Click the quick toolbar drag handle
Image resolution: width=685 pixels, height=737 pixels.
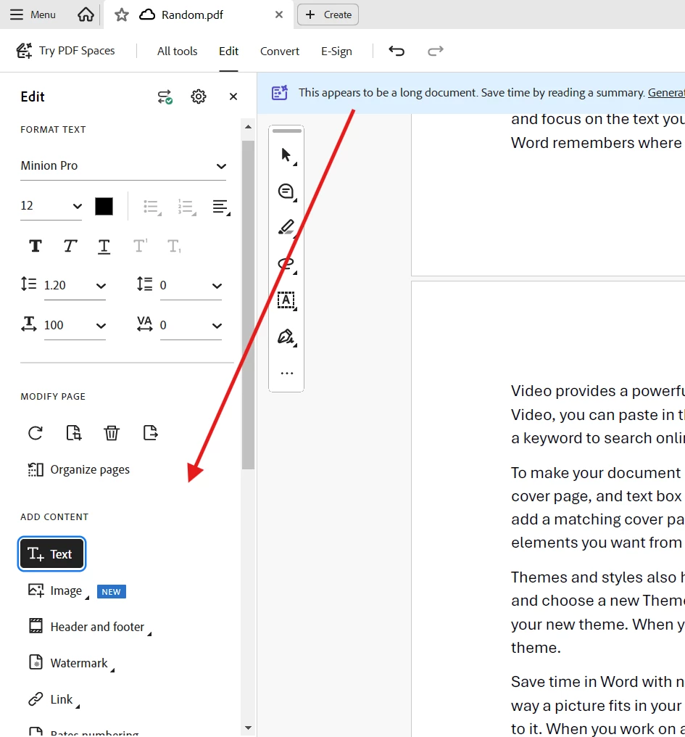[x=286, y=131]
